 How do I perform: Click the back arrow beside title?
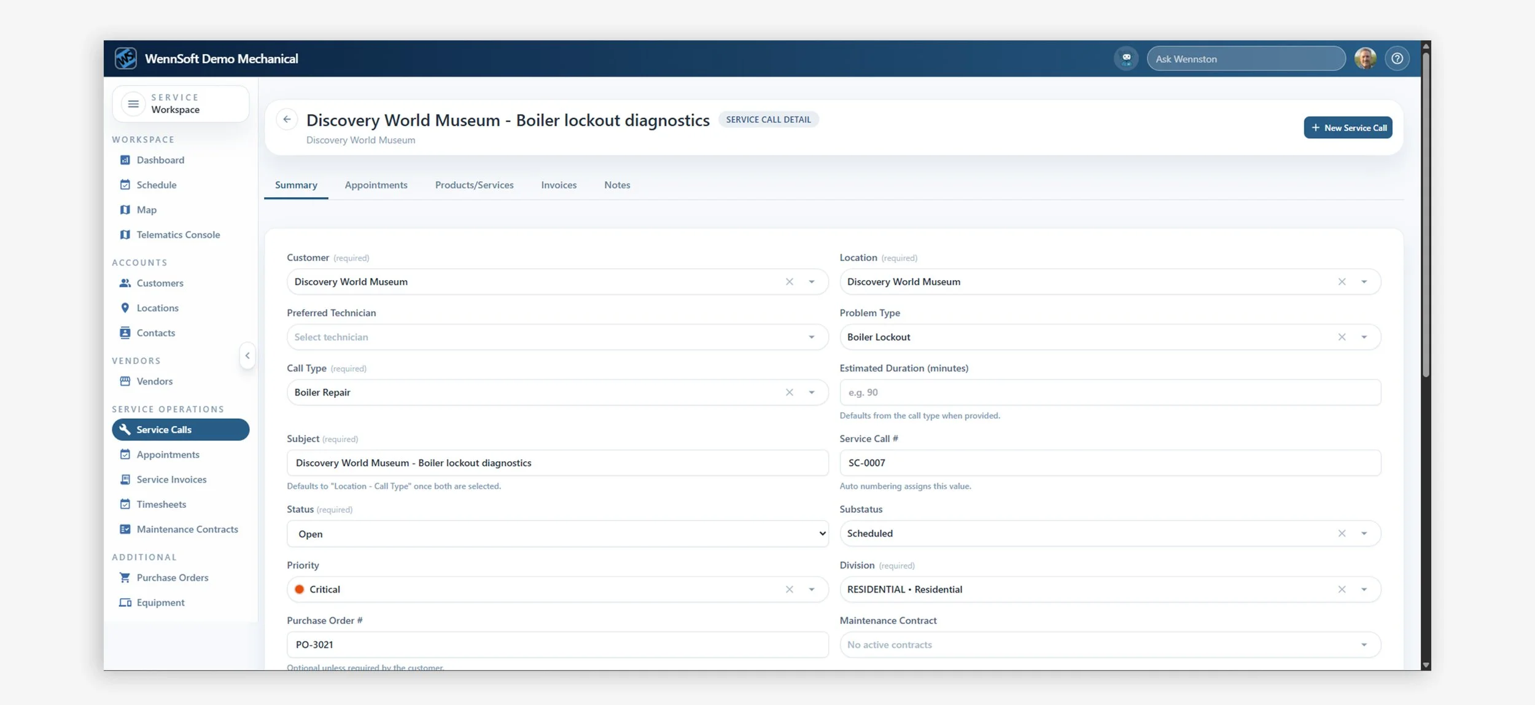tap(287, 119)
